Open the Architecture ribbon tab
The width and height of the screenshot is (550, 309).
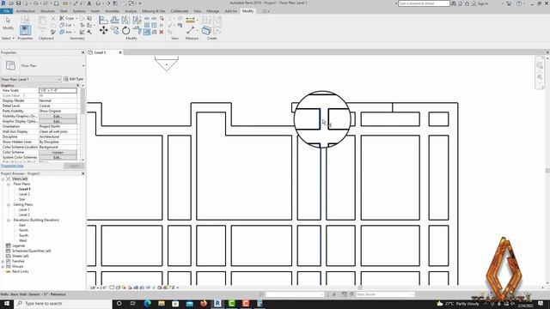coord(26,11)
